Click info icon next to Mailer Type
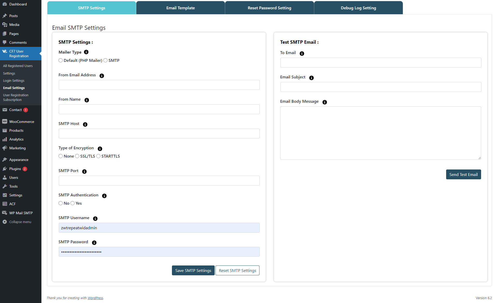Screen dimensions: 493x303 tap(86, 52)
